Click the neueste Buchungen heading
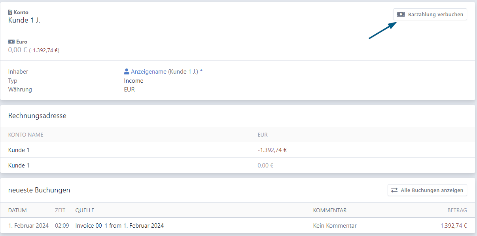This screenshot has height=236, width=477. (x=39, y=190)
